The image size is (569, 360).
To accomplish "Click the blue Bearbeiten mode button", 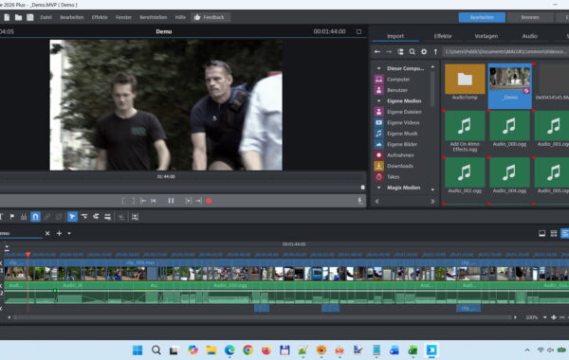I will (482, 17).
